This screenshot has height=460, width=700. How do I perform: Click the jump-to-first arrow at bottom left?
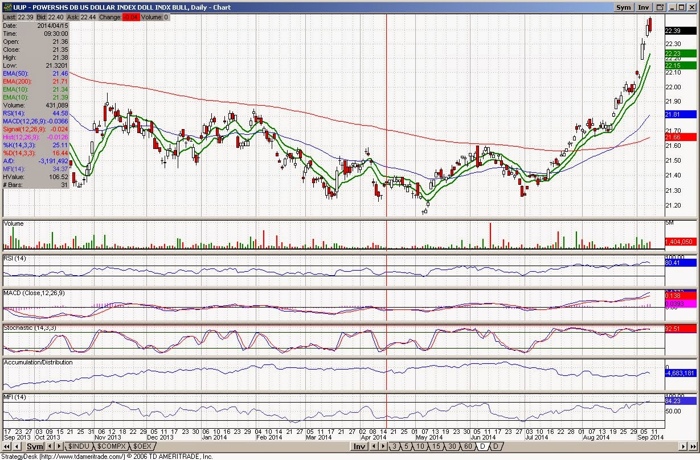(7, 446)
